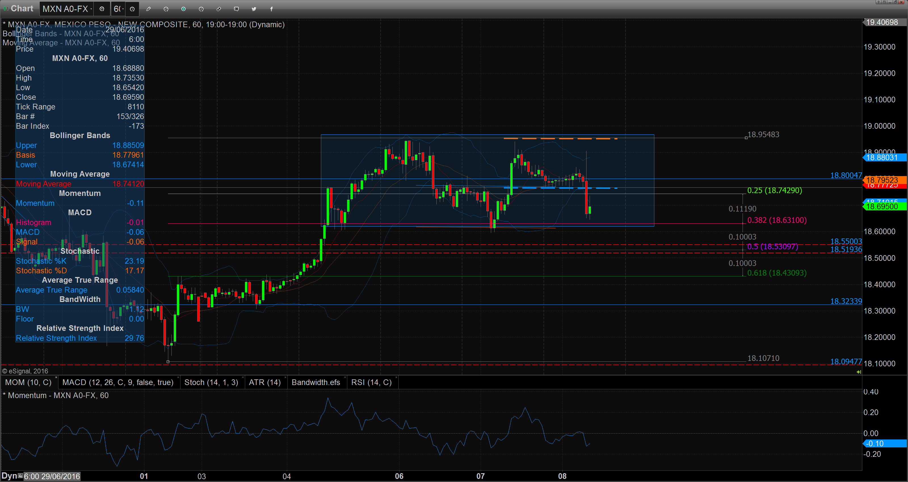Open the time template clock icon

point(132,9)
